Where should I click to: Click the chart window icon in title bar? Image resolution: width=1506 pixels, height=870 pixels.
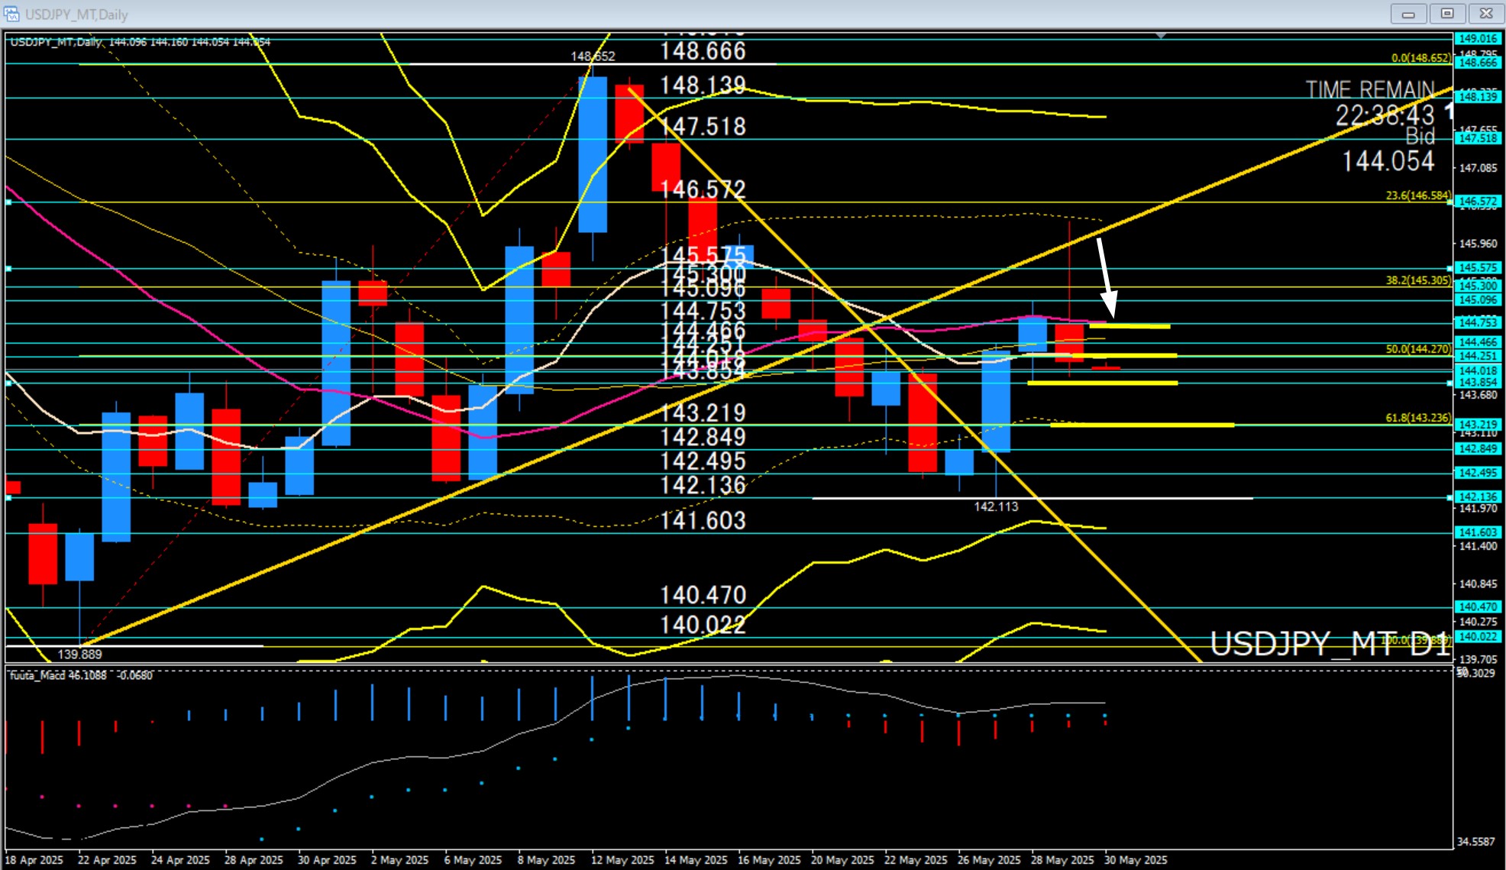click(11, 14)
